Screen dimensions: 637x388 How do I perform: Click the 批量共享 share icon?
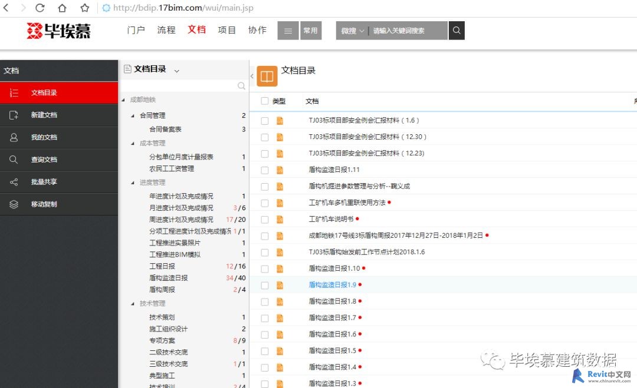click(14, 182)
